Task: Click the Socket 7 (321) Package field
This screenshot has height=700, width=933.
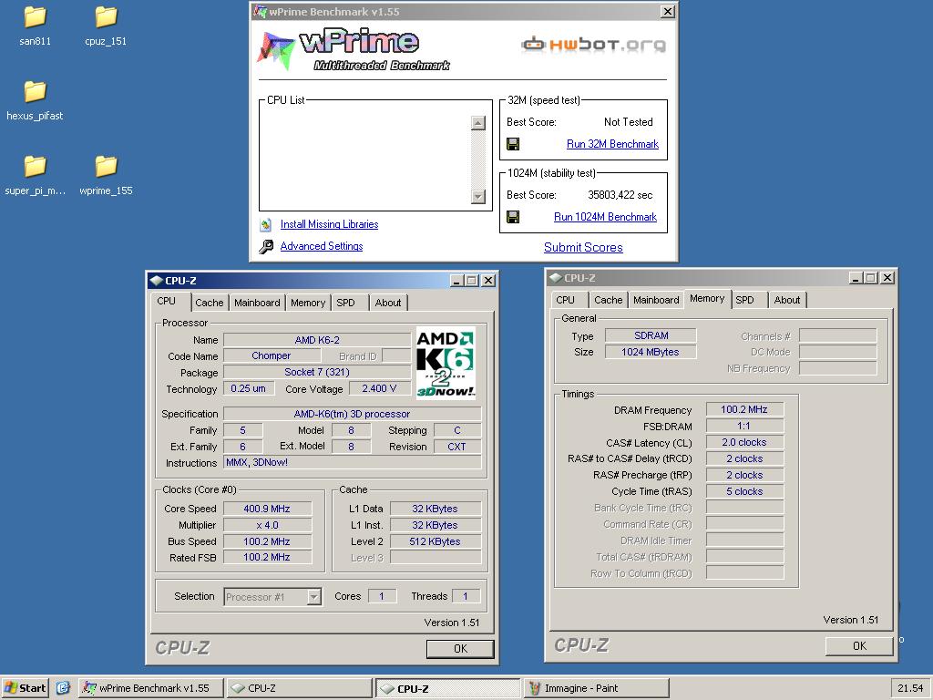Action: pos(317,373)
